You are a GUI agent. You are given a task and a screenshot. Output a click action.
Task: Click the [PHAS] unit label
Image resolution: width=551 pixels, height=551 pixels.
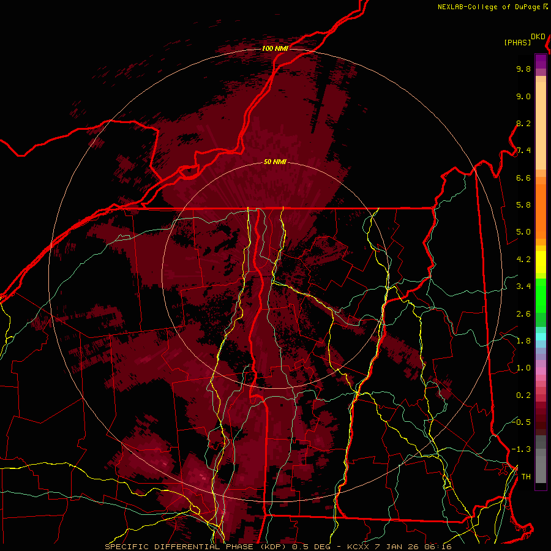click(x=517, y=43)
